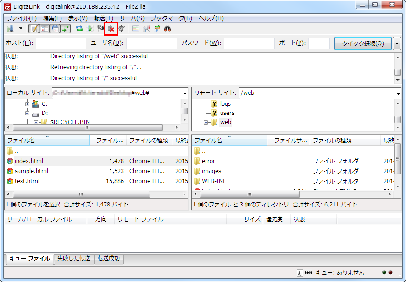Open the 編集(E) menu
This screenshot has width=406, height=282.
tap(52, 18)
